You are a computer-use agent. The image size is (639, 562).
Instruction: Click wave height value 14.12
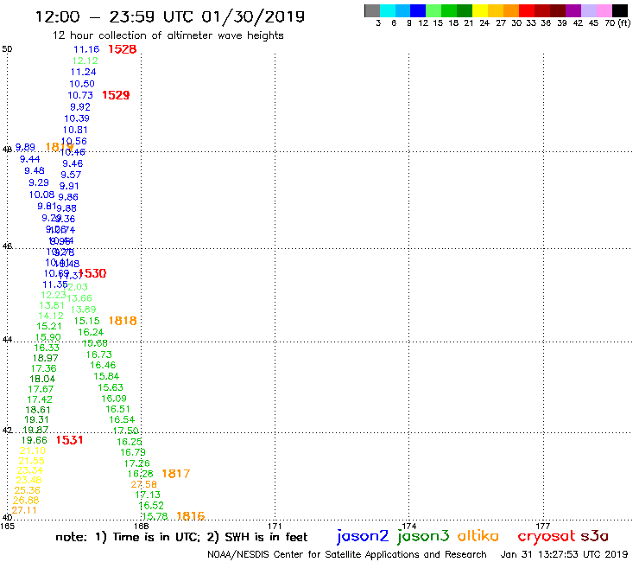tap(51, 316)
